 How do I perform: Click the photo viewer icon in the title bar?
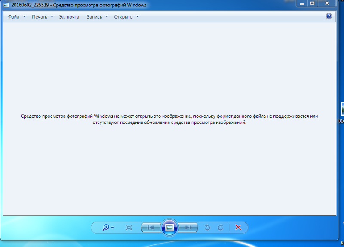pyautogui.click(x=6, y=5)
